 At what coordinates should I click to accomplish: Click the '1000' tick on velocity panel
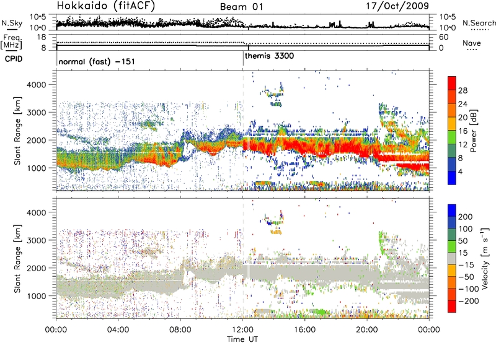point(36,296)
